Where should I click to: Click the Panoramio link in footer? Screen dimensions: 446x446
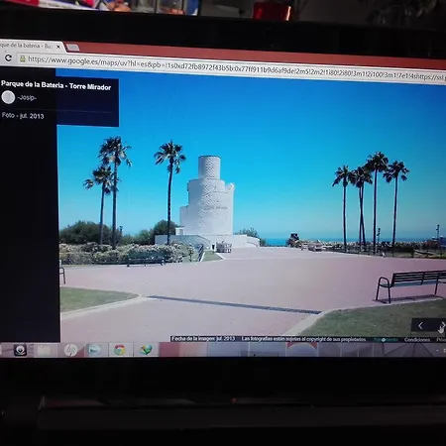pyautogui.click(x=386, y=339)
